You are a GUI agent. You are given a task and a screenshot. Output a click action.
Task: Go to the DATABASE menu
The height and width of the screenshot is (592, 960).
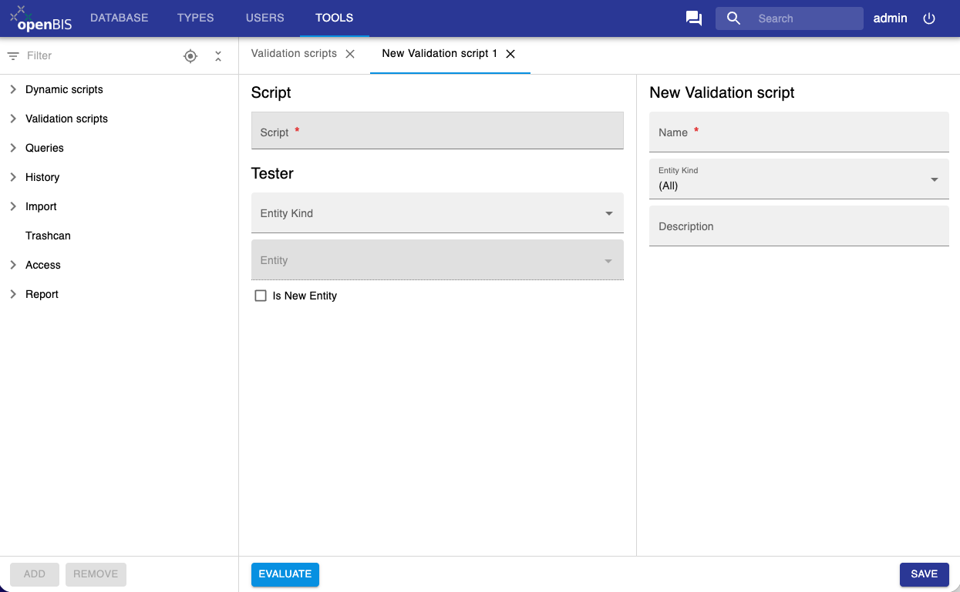click(120, 18)
